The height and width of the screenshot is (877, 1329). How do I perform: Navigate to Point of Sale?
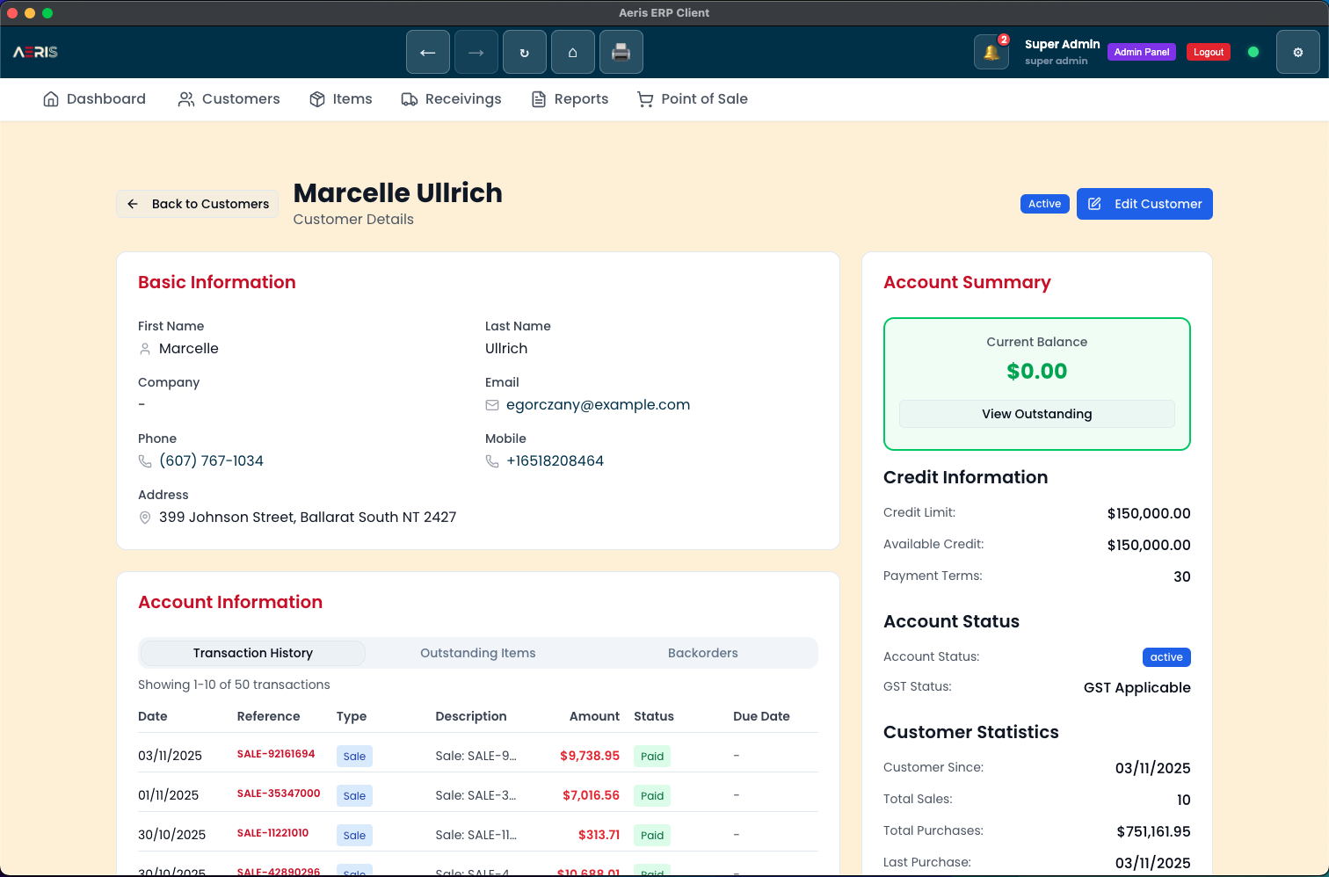(x=692, y=99)
